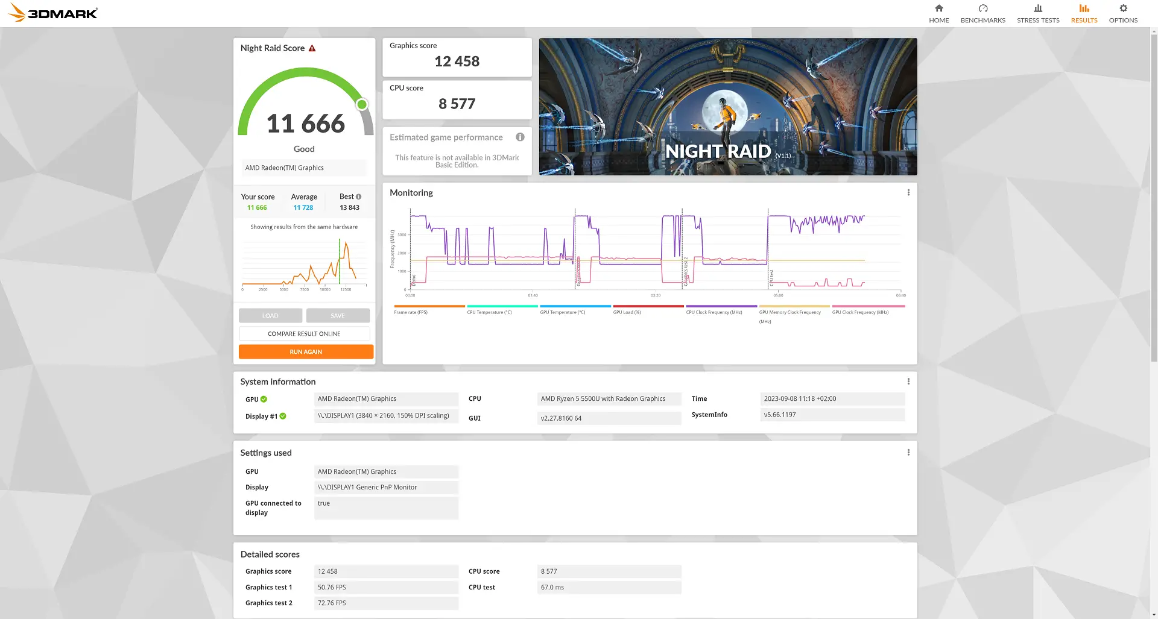Click the DISPLAY1 Generic PnP Monitor field
Image resolution: width=1158 pixels, height=619 pixels.
[x=386, y=487]
